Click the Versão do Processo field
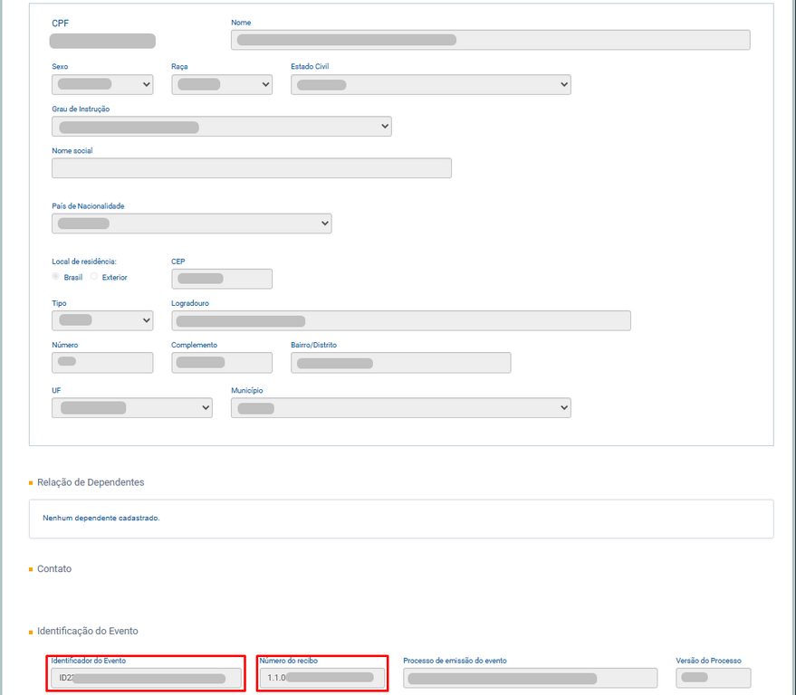 713,678
